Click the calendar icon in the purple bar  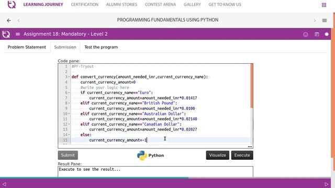tap(317, 34)
